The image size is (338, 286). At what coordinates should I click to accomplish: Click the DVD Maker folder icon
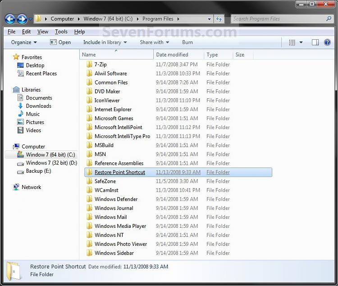(89, 91)
